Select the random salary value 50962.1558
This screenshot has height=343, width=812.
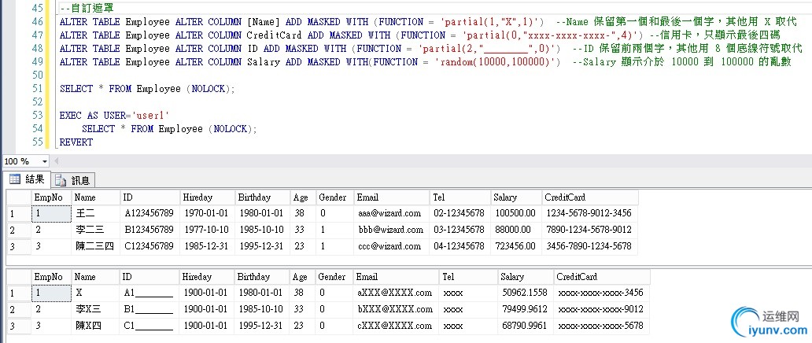[x=525, y=293]
